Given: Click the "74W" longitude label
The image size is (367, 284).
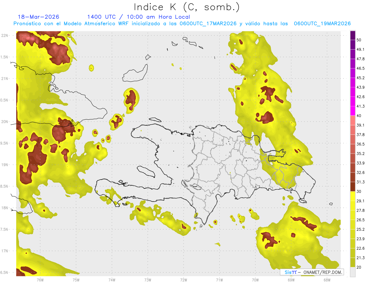Looking at the screenshot, I should [112, 280].
